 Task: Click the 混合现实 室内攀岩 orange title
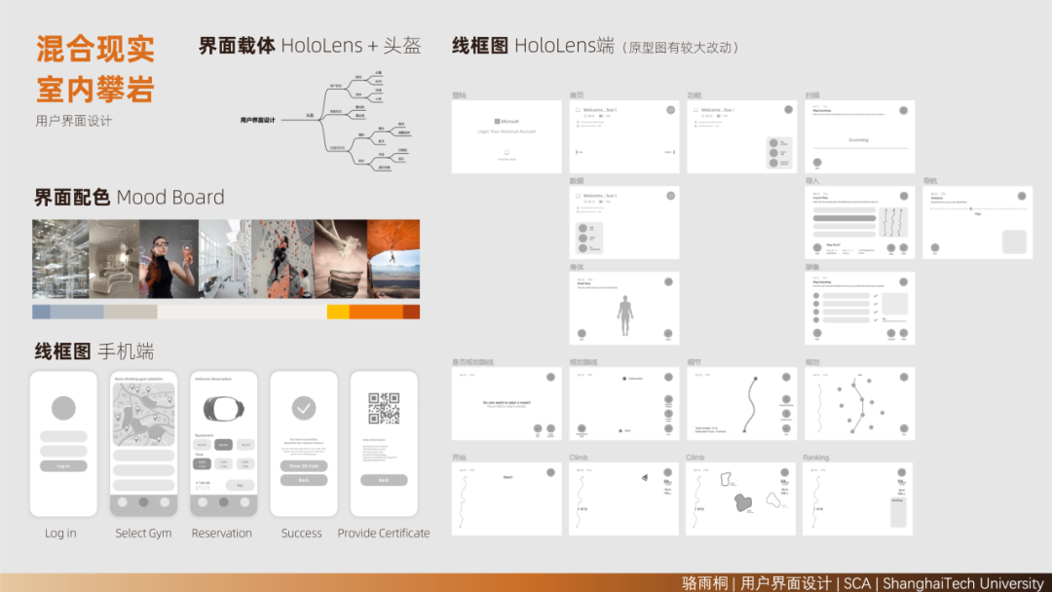click(95, 69)
